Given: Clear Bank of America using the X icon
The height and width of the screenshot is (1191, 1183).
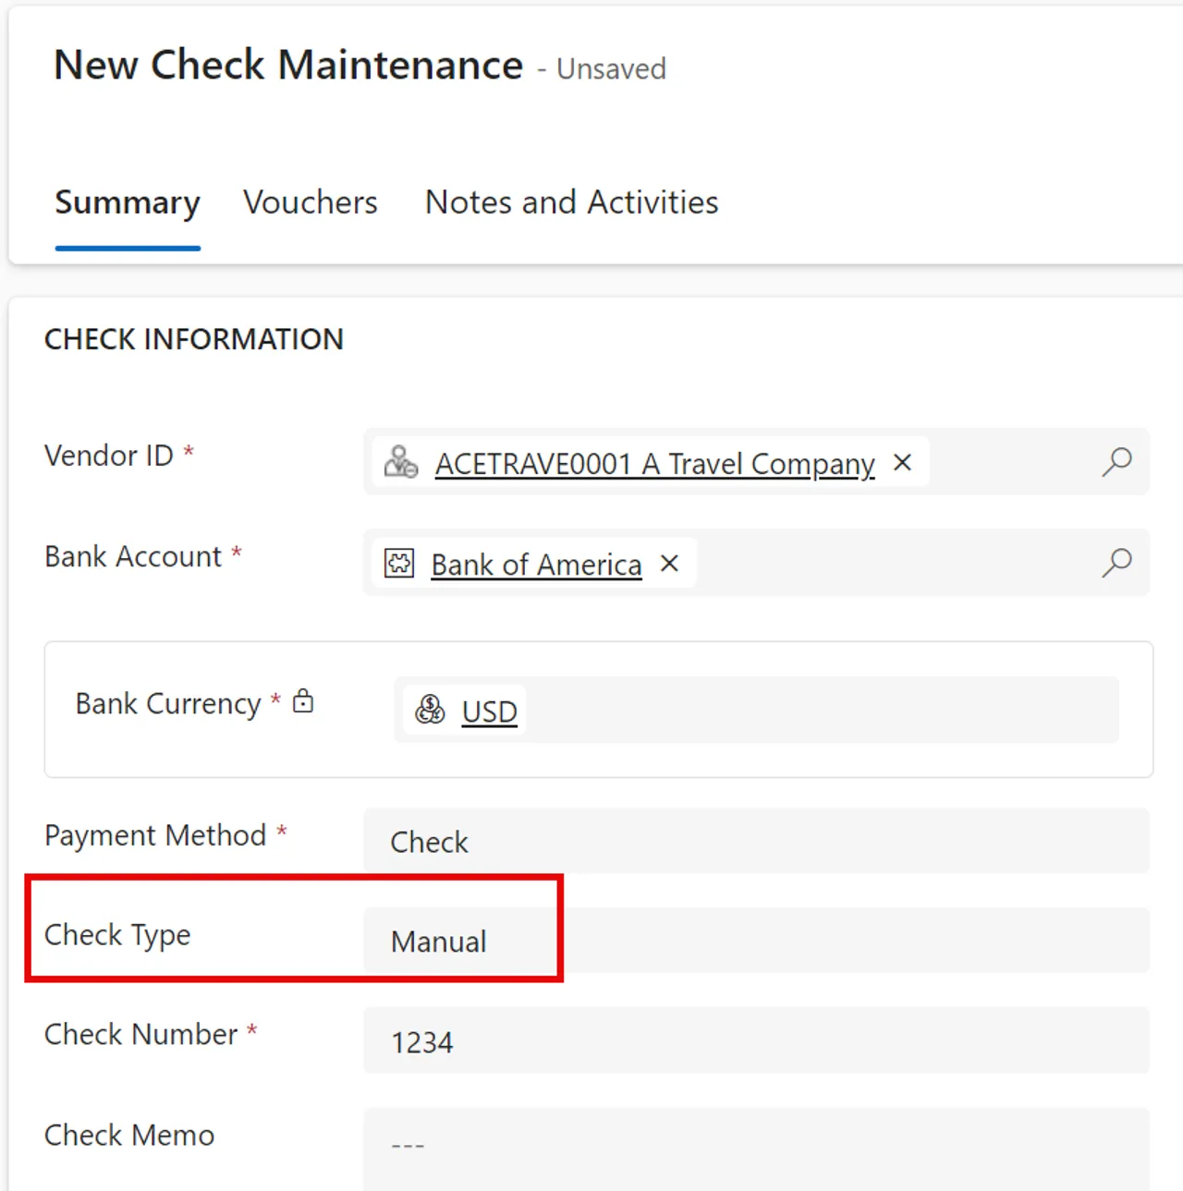Looking at the screenshot, I should tap(669, 563).
